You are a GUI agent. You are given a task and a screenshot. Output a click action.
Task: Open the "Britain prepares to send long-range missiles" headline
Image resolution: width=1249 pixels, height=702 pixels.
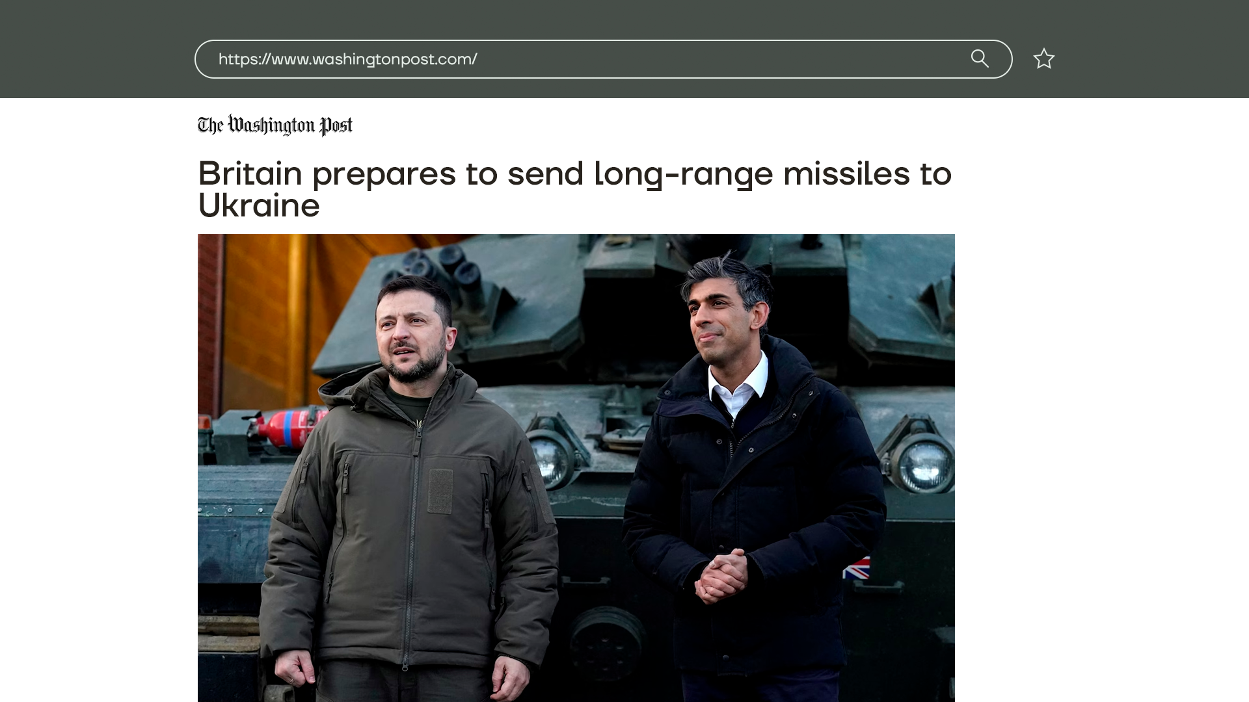click(575, 189)
